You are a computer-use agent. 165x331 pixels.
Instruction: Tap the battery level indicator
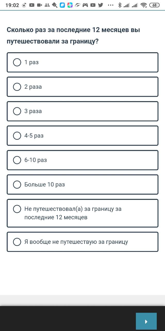click(154, 5)
